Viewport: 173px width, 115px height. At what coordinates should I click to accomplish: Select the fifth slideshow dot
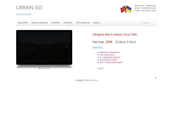(x=49, y=68)
